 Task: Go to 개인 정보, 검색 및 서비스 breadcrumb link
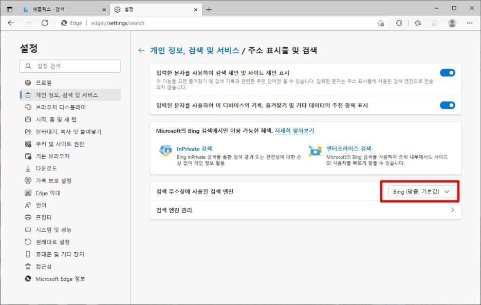coord(194,50)
